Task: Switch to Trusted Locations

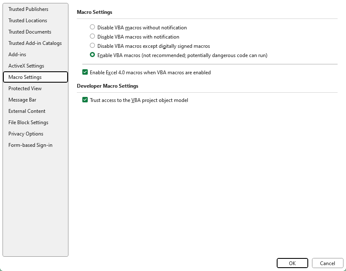Action: click(28, 21)
